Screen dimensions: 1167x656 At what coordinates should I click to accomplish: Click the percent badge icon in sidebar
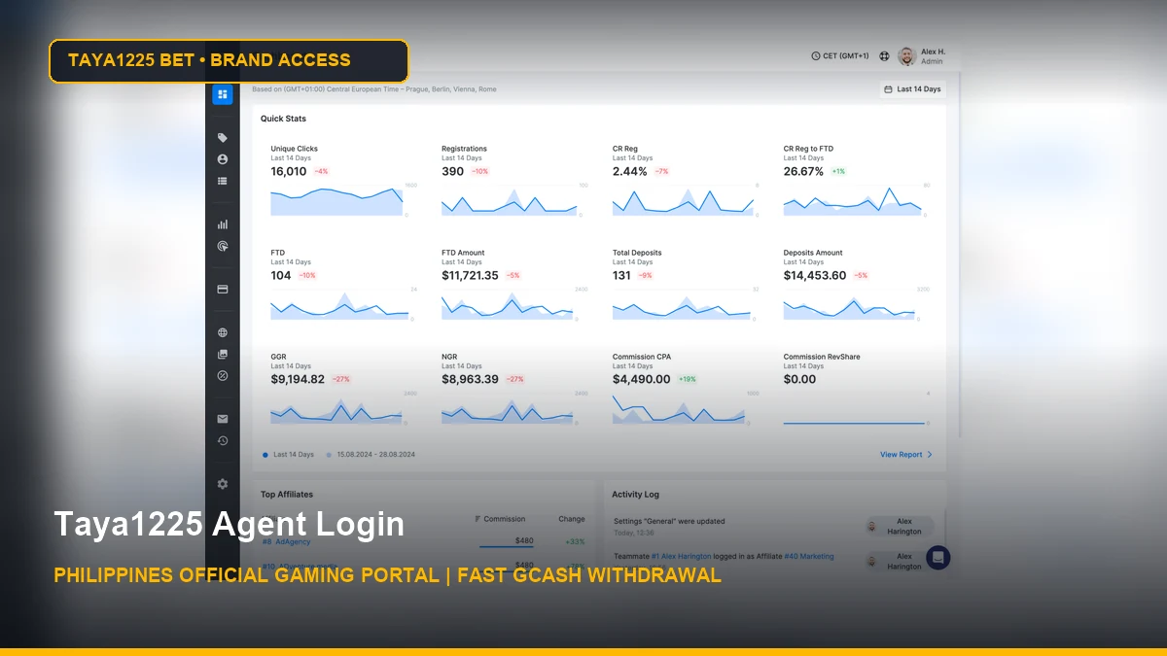(223, 375)
